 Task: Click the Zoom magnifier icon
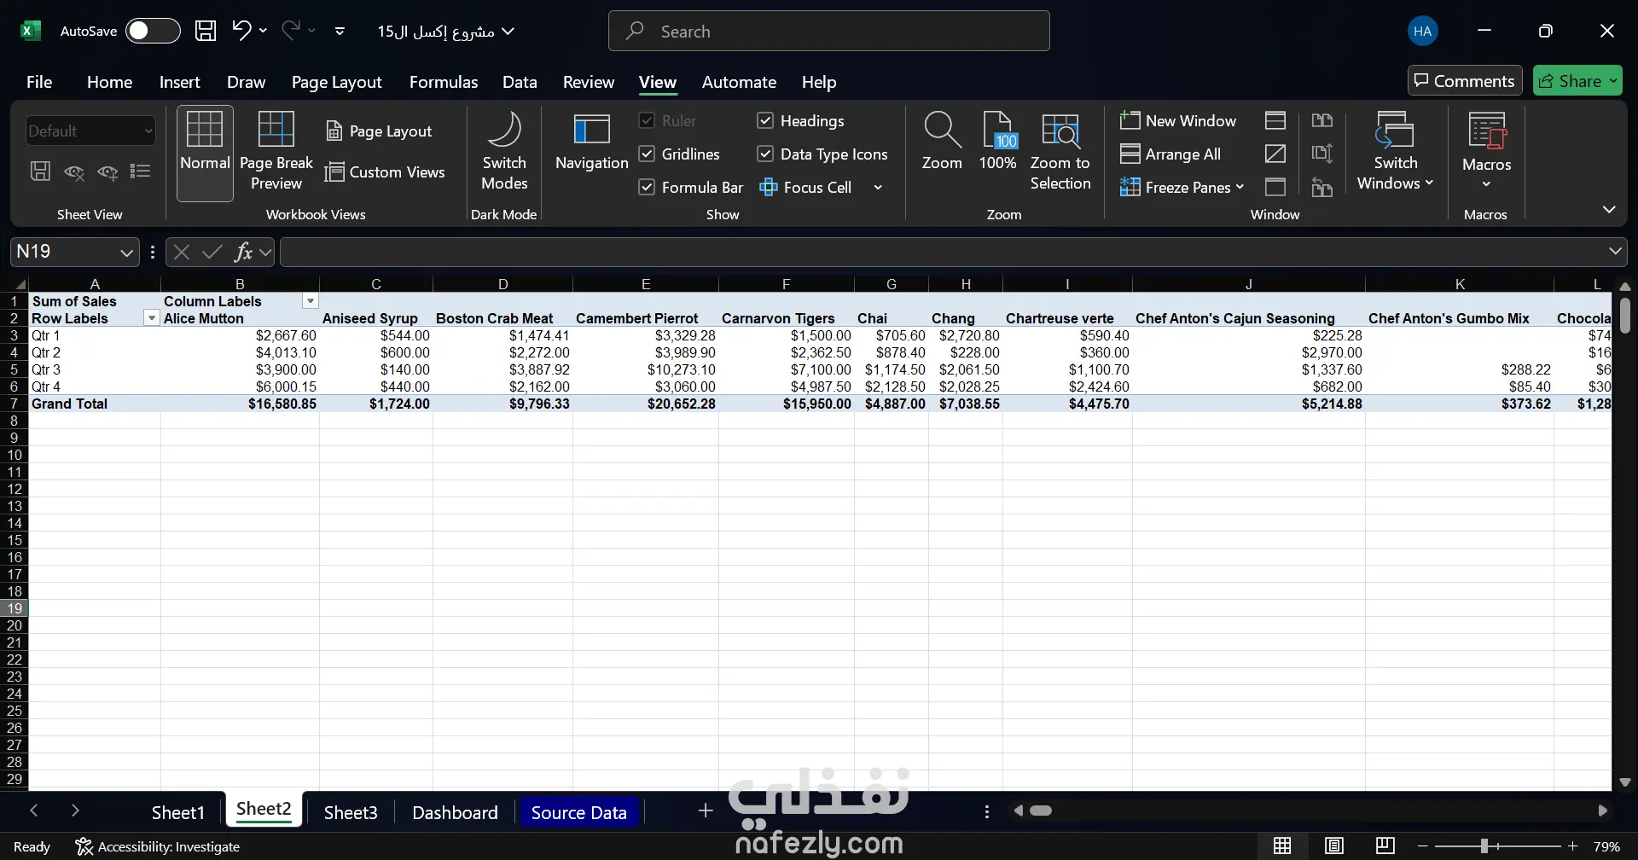pos(941,131)
